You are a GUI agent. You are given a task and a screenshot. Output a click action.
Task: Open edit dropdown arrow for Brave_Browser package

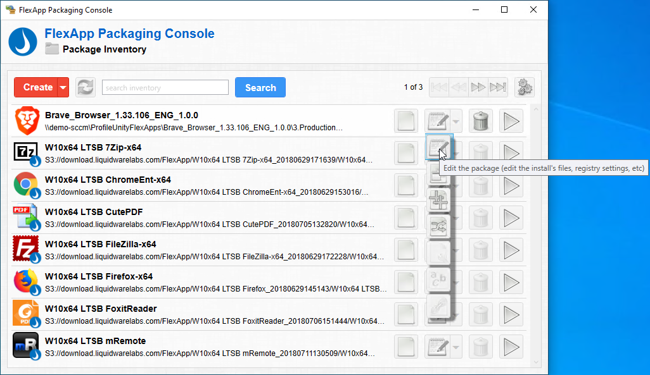[x=456, y=120]
